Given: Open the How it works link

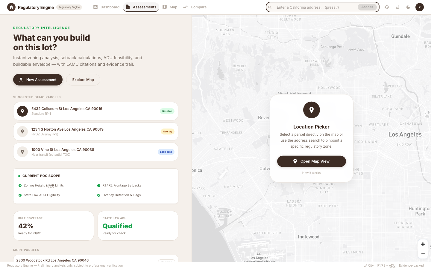Looking at the screenshot, I should click(311, 173).
